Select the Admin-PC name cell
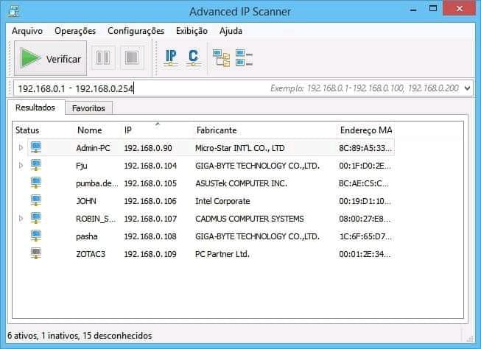 (x=93, y=148)
